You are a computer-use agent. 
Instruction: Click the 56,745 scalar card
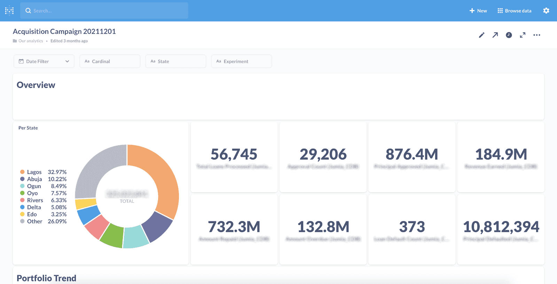(x=234, y=157)
